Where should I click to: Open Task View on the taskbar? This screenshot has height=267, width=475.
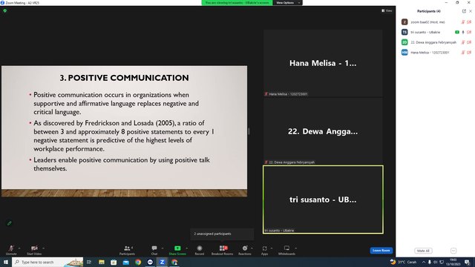tap(89, 262)
